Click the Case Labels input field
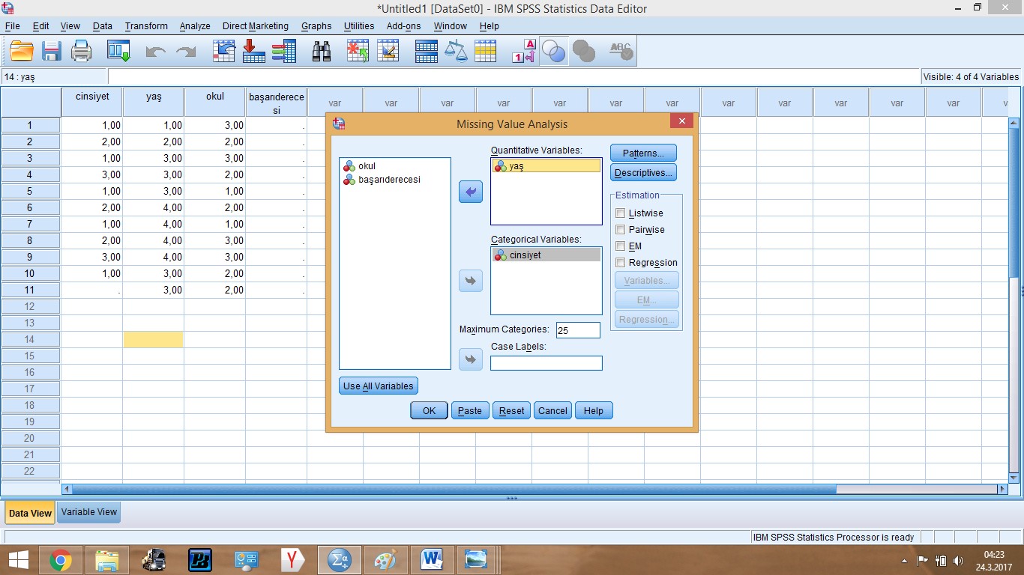Viewport: 1024px width, 575px height. 546,363
